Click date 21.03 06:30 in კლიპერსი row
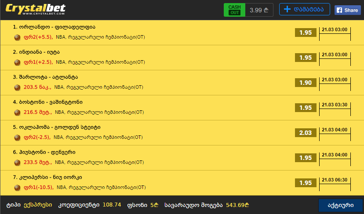 (335, 180)
